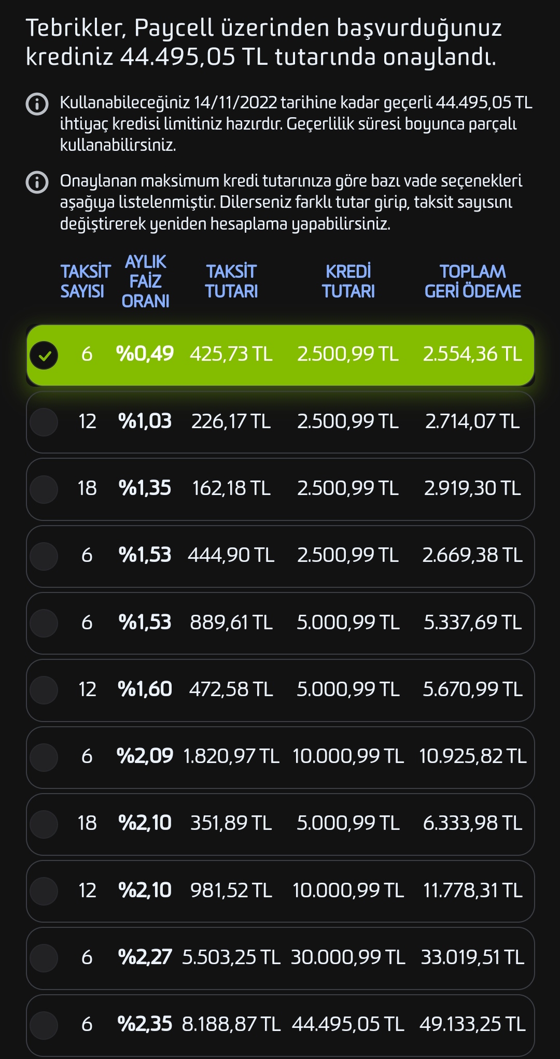560x1059 pixels.
Task: Choose radio for 981,52 TL installment
Action: [44, 891]
